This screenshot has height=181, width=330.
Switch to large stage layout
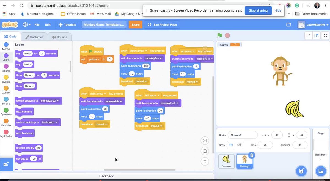[x=316, y=35]
